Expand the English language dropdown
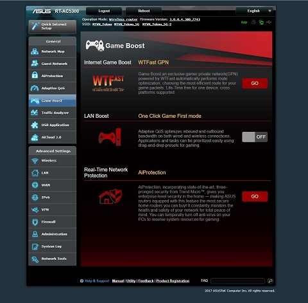 (x=254, y=11)
